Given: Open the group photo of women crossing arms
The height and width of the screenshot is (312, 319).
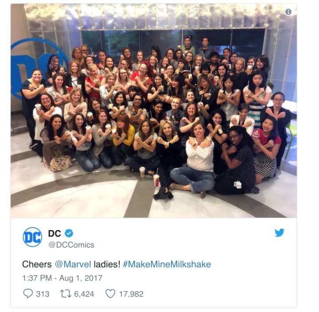Looking at the screenshot, I should coord(154,110).
